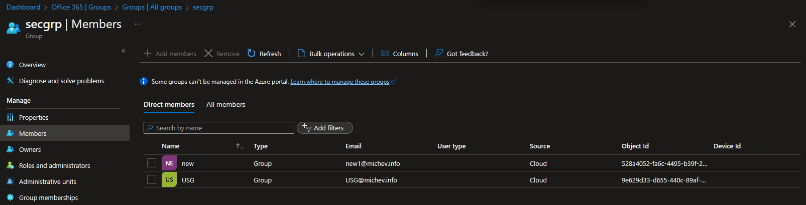Viewport: 806px width, 205px height.
Task: Click the Refresh button label
Action: point(270,54)
